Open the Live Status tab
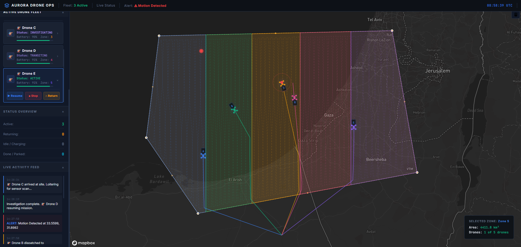521x247 pixels. pos(106,5)
